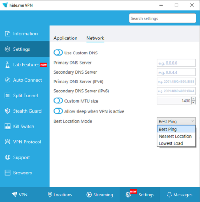Open Messages label in bottom bar
Image resolution: width=200 pixels, height=202 pixels.
click(x=183, y=195)
